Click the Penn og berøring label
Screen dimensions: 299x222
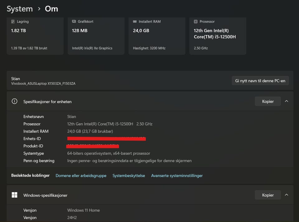pyautogui.click(x=39, y=161)
